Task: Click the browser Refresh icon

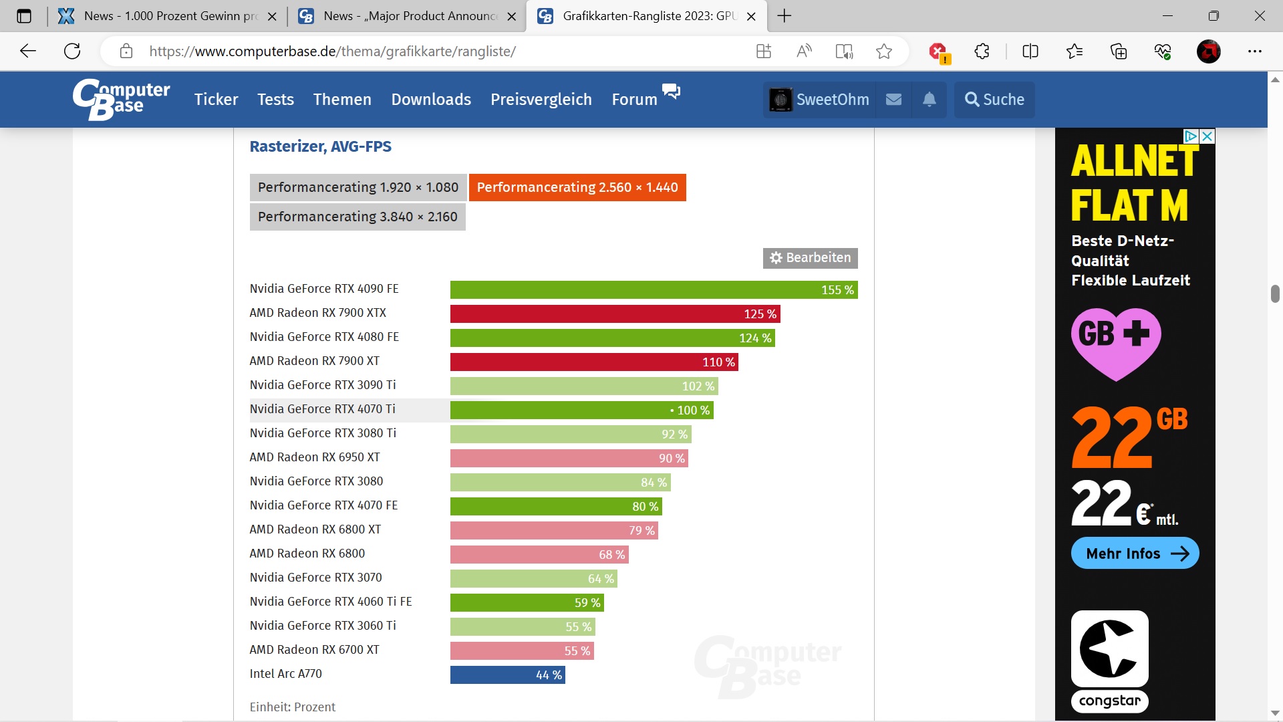Action: pyautogui.click(x=72, y=51)
